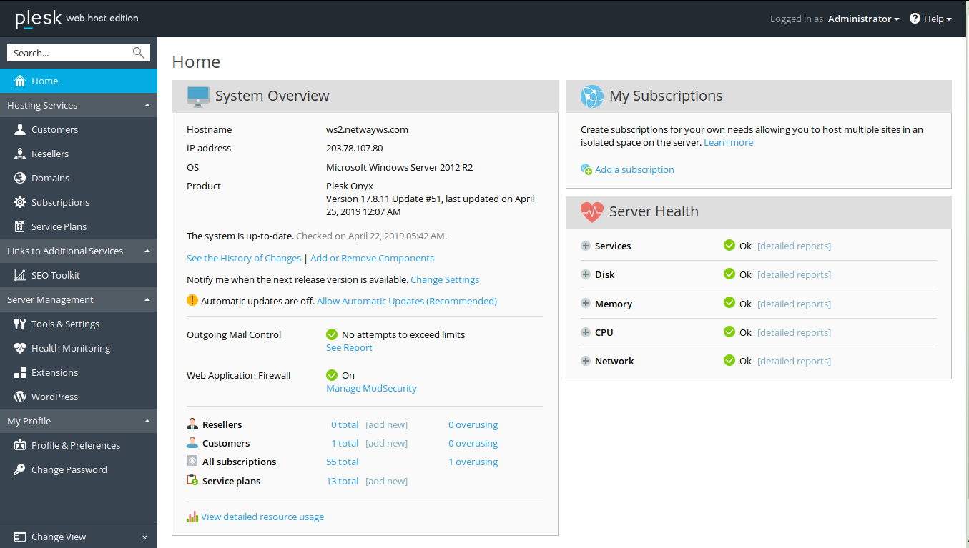The image size is (969, 548).
Task: Click the WordPress icon in sidebar
Action: point(20,397)
